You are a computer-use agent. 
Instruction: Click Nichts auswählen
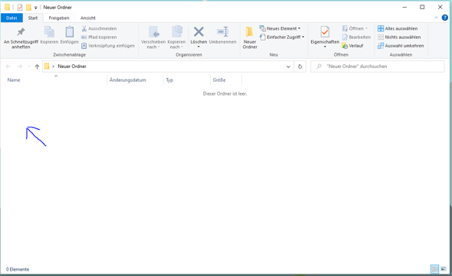pos(399,37)
